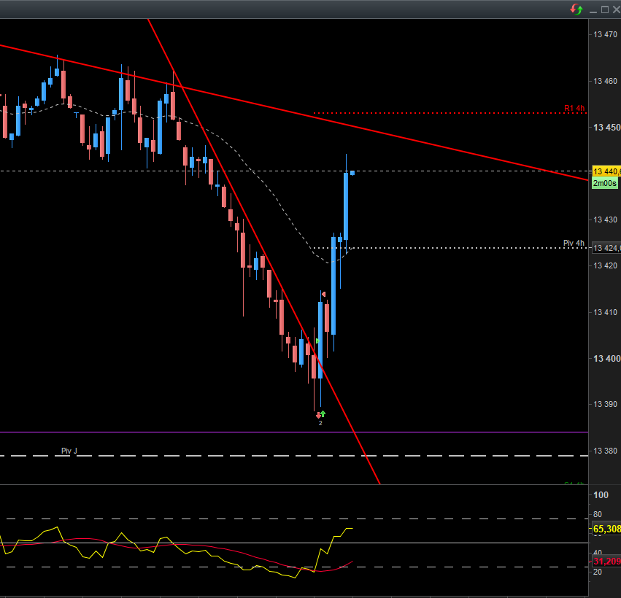621x598 pixels.
Task: Click the green 2m00s countdown timer
Action: point(605,183)
